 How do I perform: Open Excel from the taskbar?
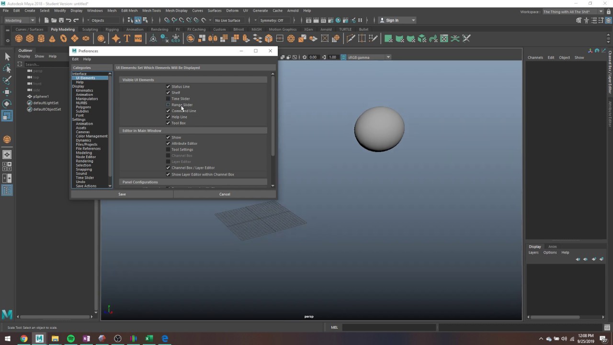[x=149, y=338]
